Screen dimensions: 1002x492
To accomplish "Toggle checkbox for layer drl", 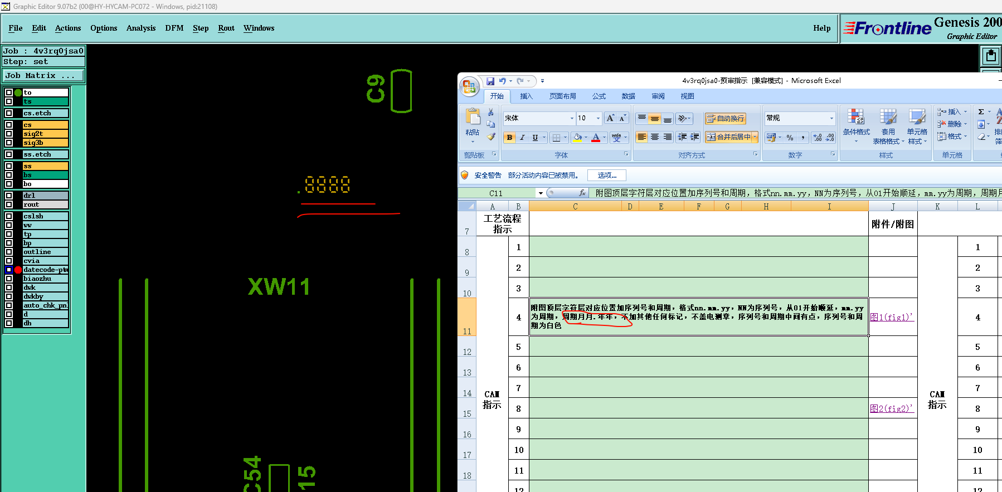I will click(9, 196).
